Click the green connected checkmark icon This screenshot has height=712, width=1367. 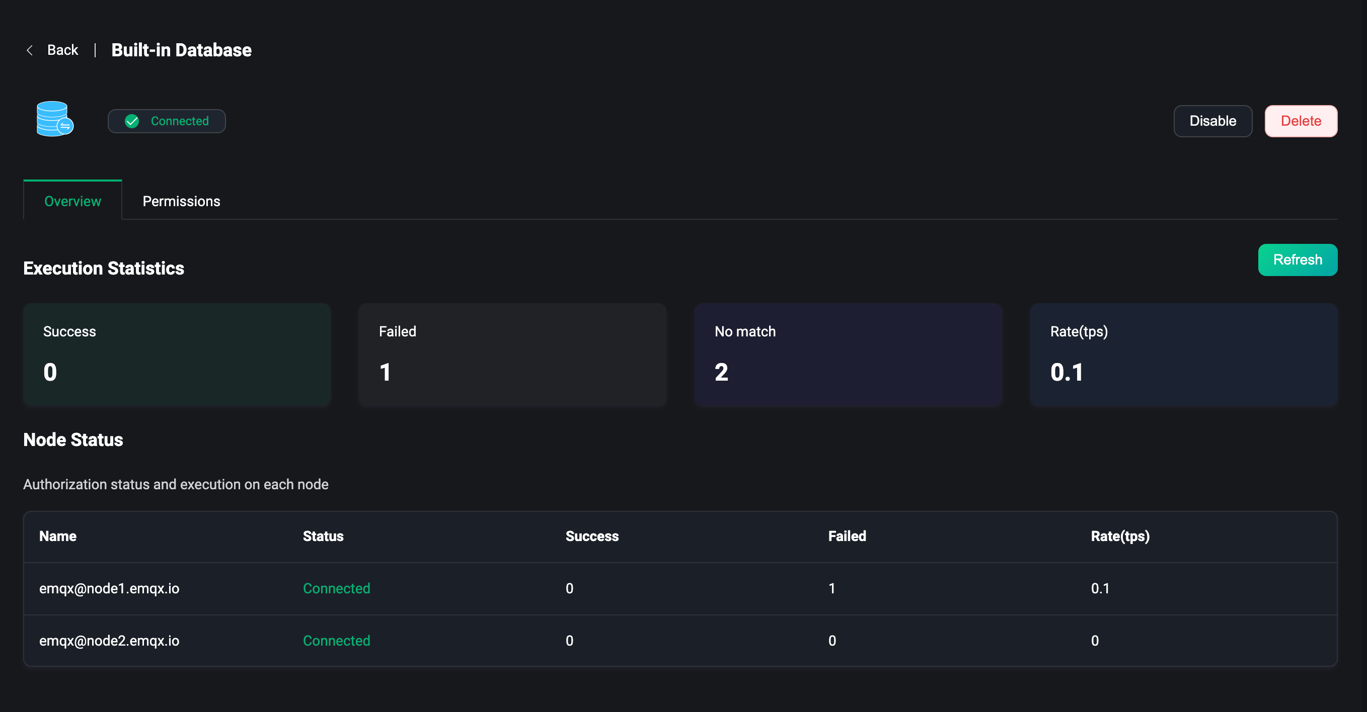(x=131, y=121)
